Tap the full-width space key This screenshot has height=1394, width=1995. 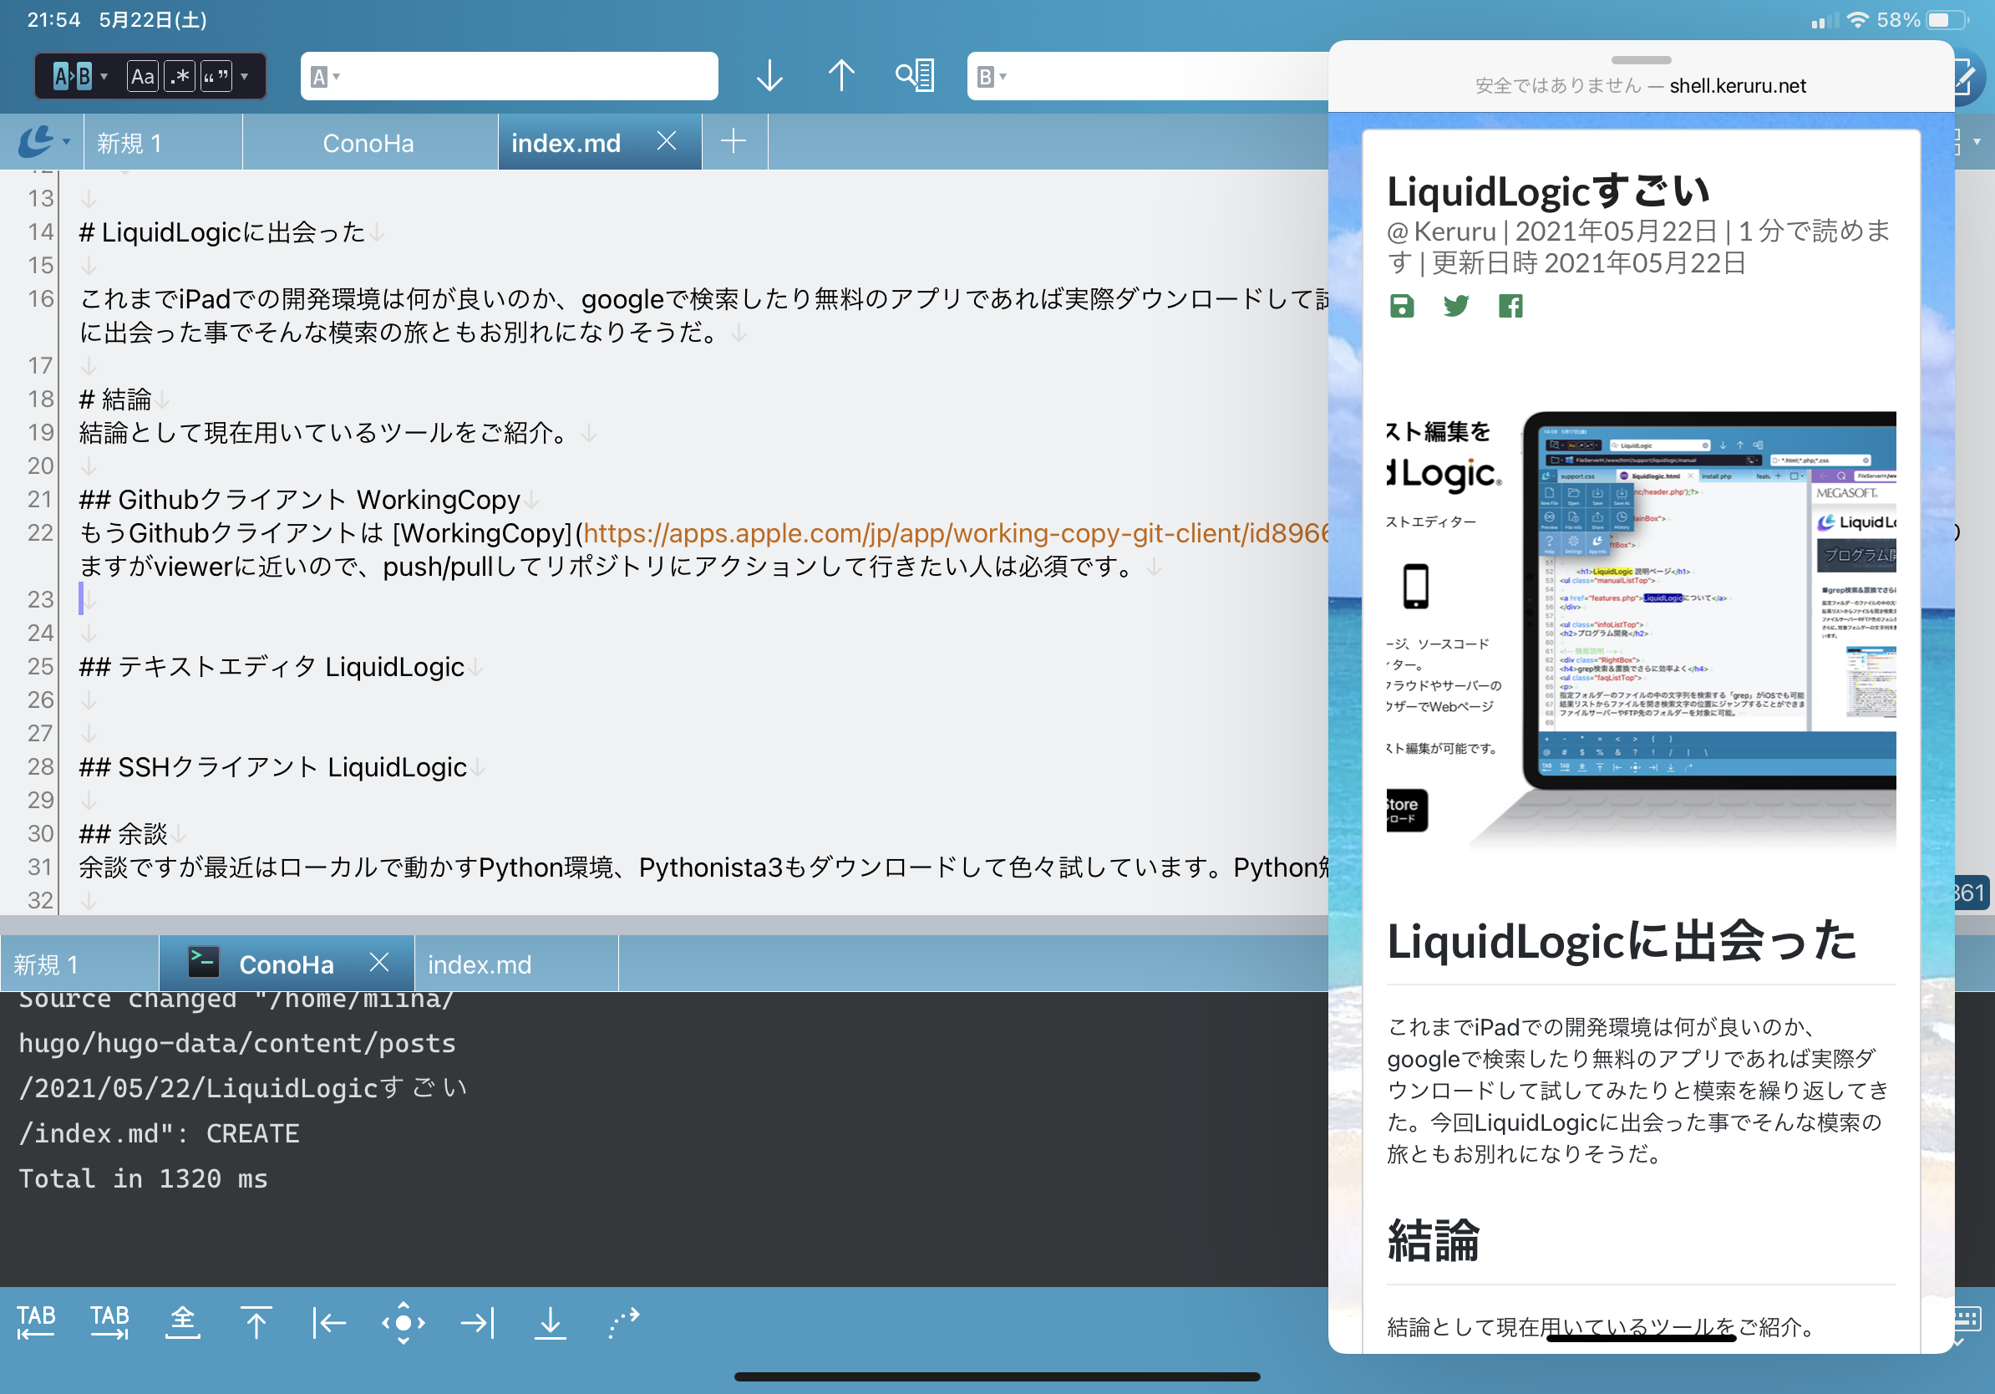tap(182, 1322)
